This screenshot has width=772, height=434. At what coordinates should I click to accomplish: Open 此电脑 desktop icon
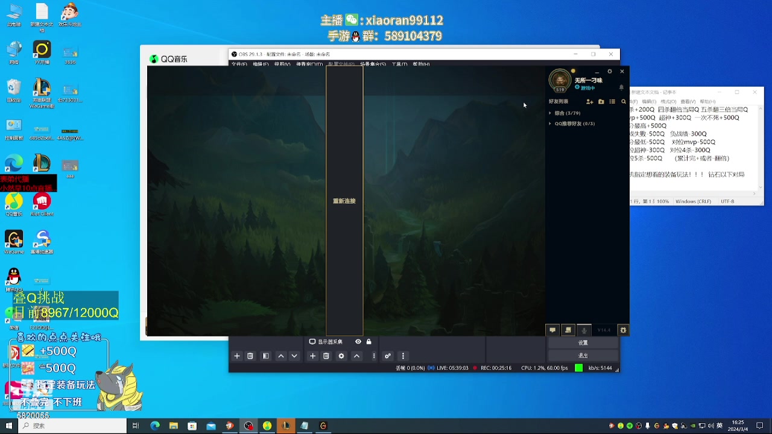[x=14, y=16]
